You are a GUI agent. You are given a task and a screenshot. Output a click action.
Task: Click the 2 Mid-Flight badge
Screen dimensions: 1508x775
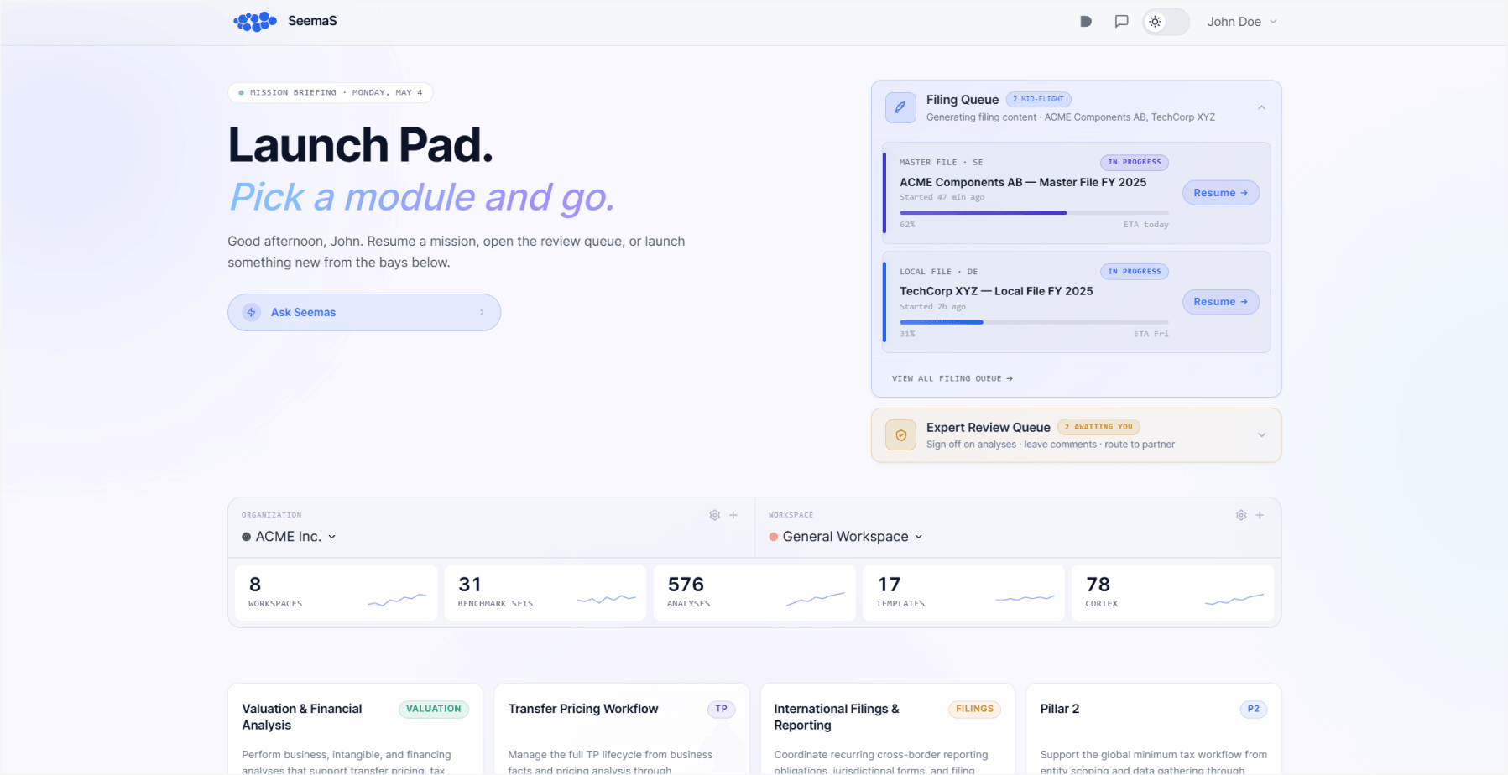point(1038,99)
